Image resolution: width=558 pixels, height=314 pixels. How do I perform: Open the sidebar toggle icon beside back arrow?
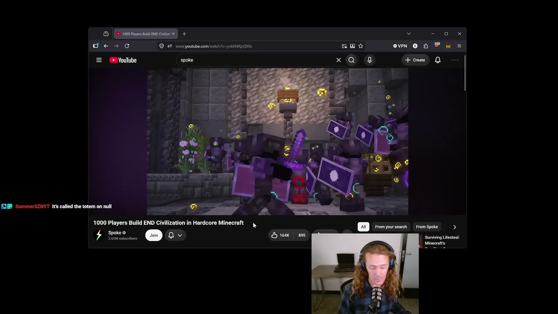coord(96,46)
